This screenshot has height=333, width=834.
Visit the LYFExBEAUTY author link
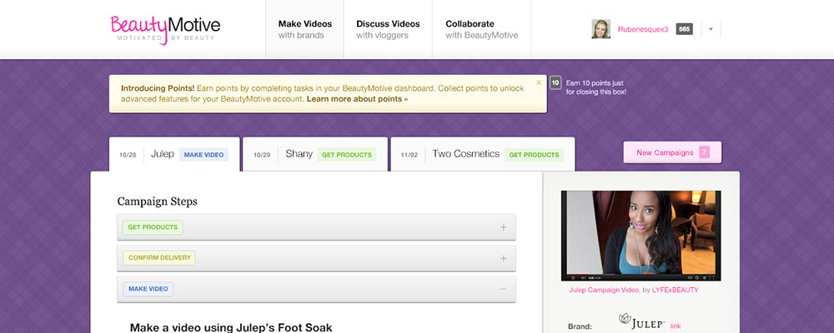(x=675, y=290)
